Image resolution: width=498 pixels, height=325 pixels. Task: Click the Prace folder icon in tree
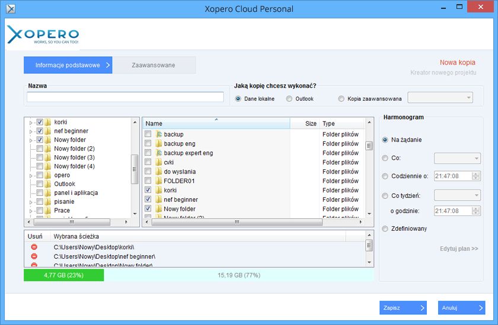(x=48, y=210)
